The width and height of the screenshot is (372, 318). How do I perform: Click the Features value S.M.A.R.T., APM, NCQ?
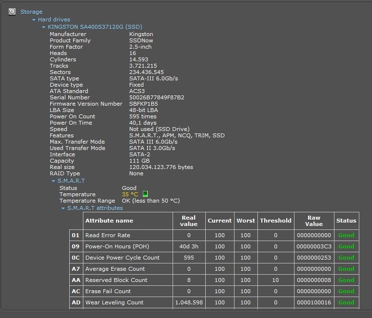coord(177,135)
